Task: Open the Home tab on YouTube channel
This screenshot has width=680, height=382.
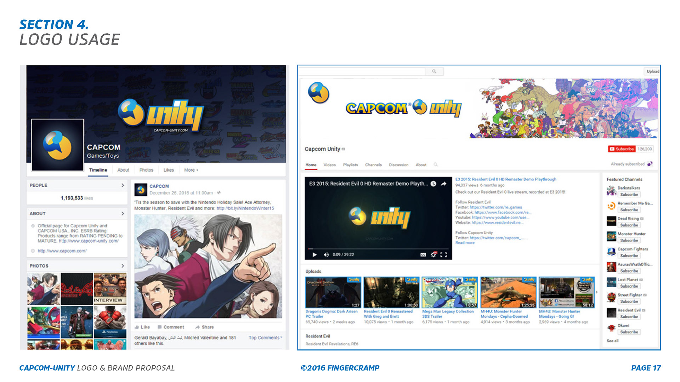Action: [x=311, y=165]
